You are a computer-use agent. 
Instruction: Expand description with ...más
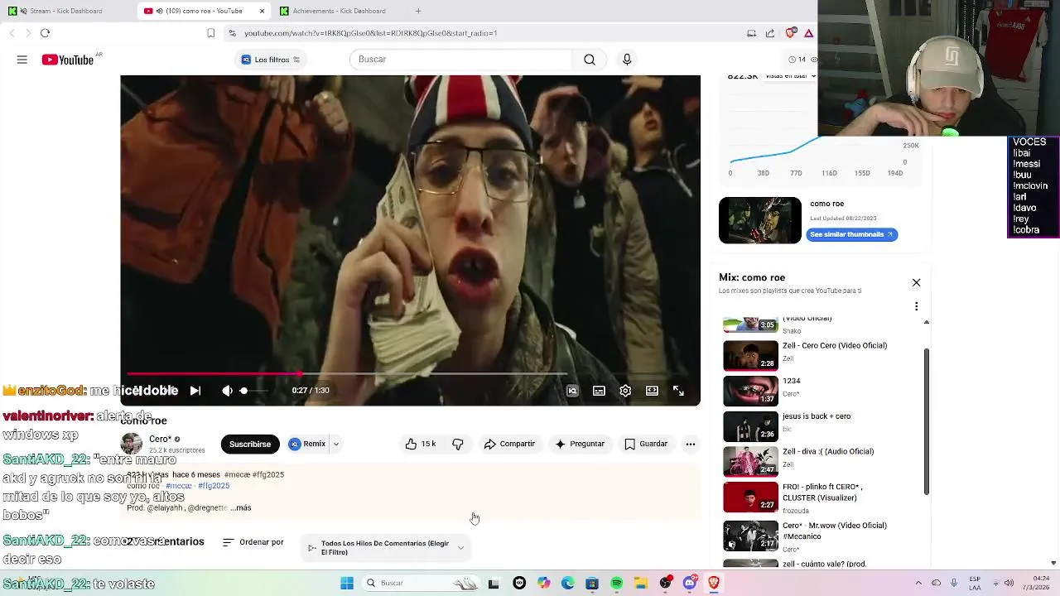click(240, 507)
